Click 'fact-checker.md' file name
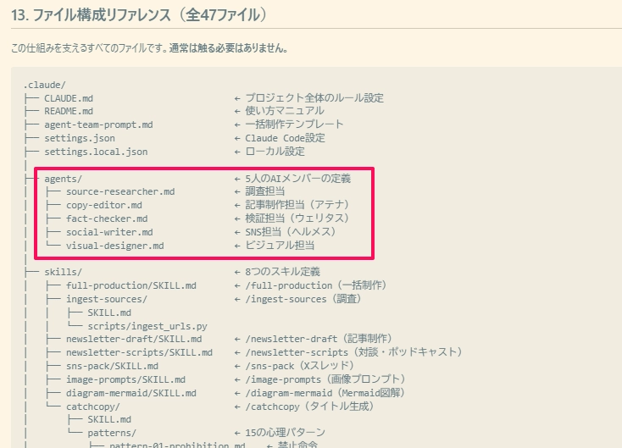Screen dimensions: 622x448 [107, 218]
